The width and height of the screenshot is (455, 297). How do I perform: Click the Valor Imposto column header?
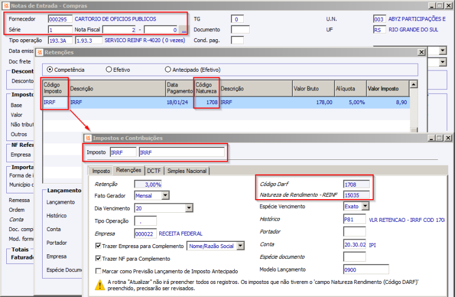[x=388, y=89]
